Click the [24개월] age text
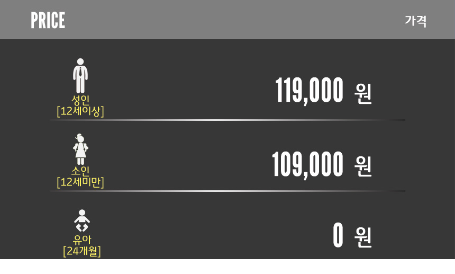The image size is (455, 274). pyautogui.click(x=81, y=251)
